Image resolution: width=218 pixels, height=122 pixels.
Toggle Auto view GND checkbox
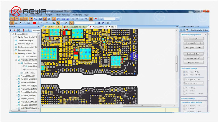(x=184, y=75)
